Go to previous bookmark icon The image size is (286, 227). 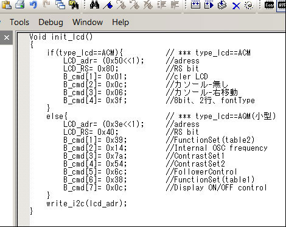134,5
